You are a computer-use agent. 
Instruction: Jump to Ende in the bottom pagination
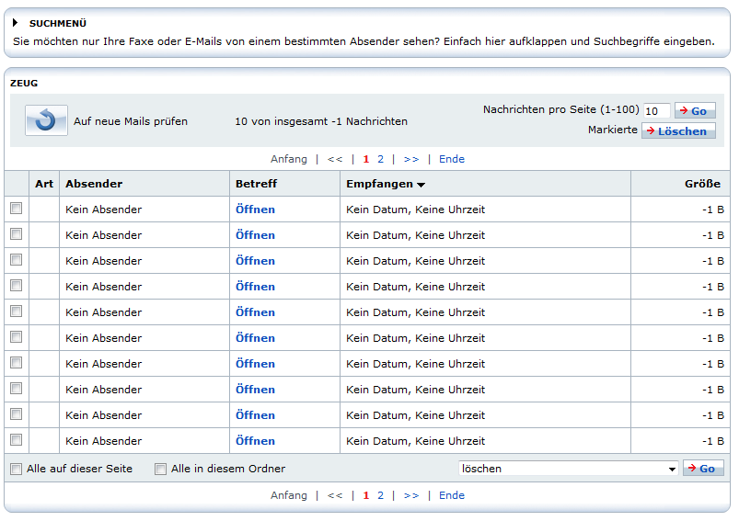pos(452,495)
